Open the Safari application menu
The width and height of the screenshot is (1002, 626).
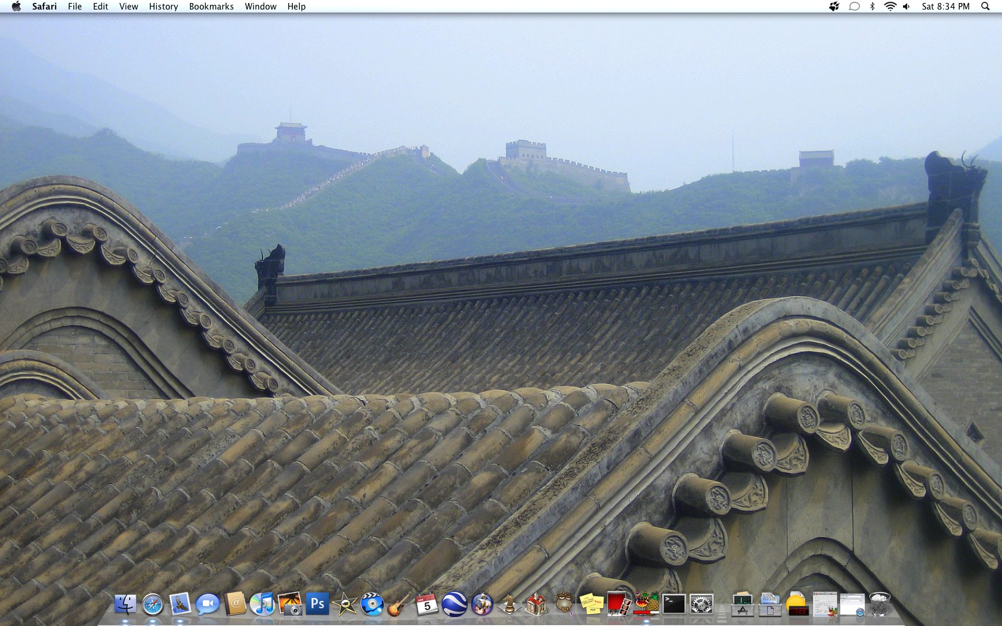click(44, 7)
